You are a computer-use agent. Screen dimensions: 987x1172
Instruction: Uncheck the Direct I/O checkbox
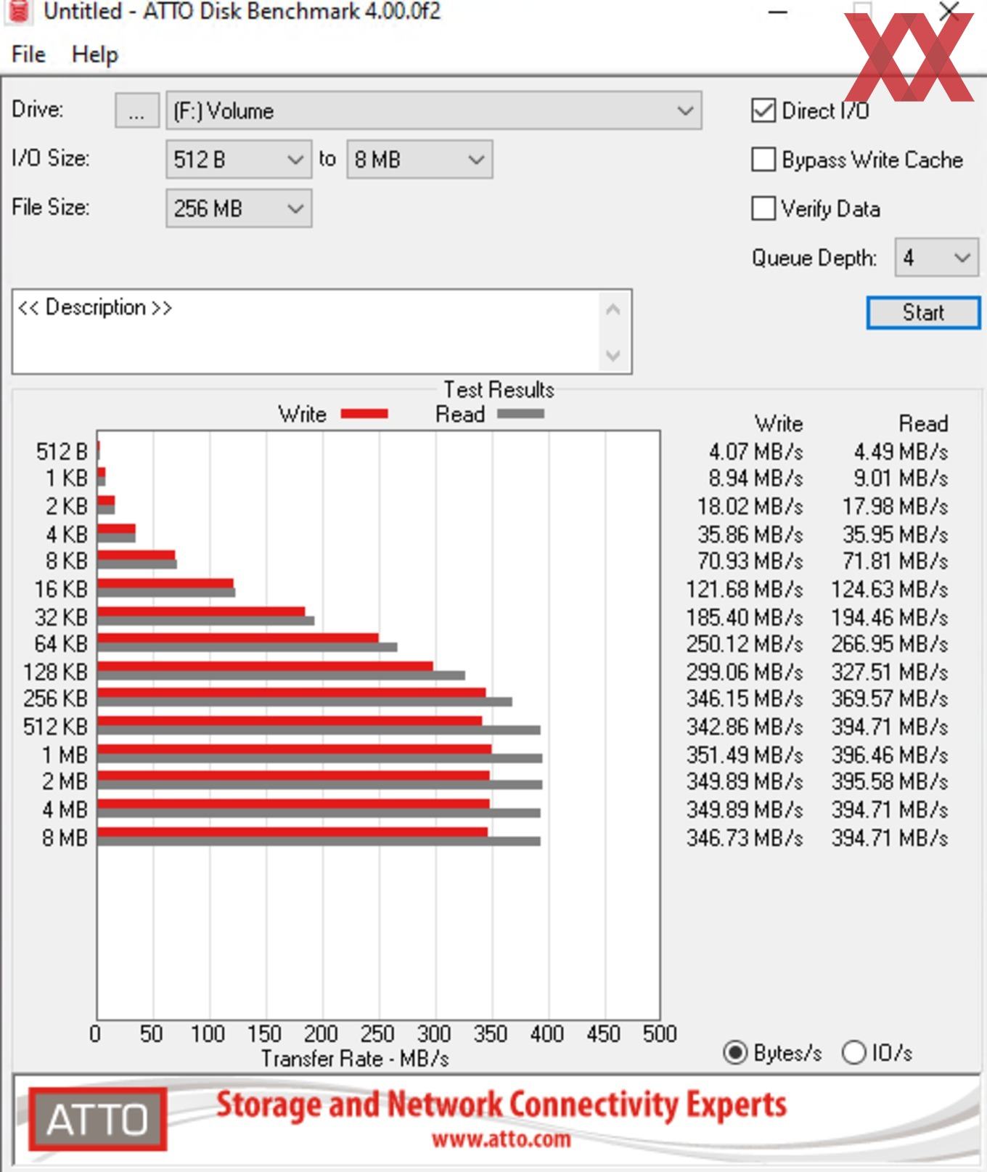coord(763,110)
